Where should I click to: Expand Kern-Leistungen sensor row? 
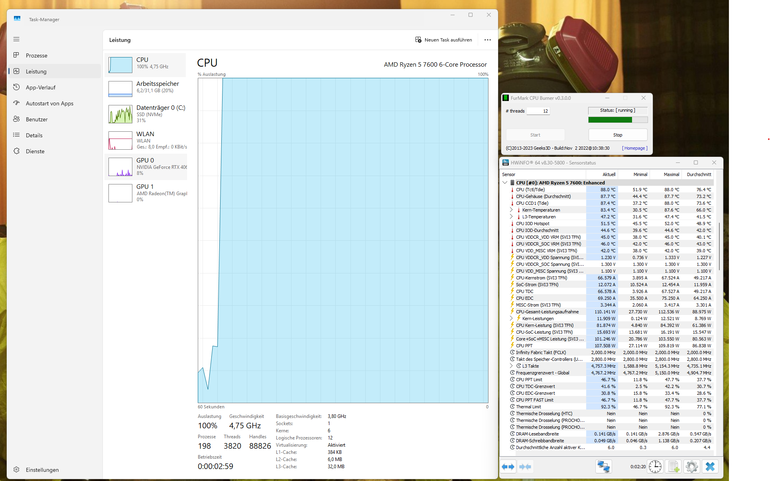511,319
